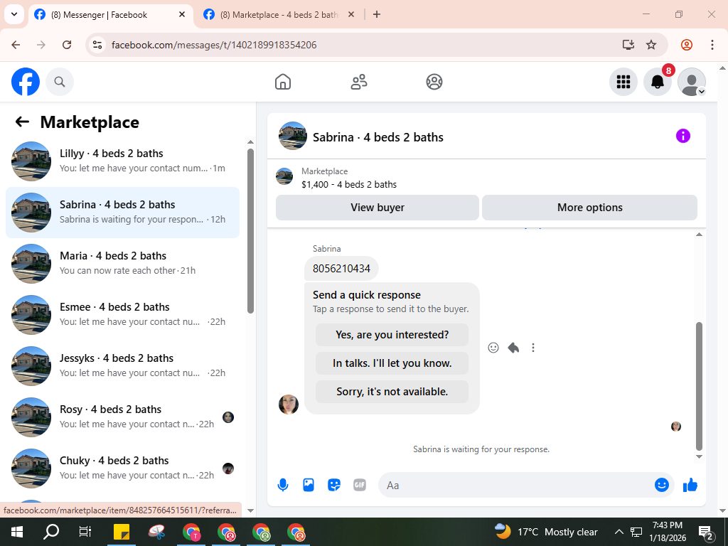This screenshot has width=728, height=546.
Task: Send "Sorry, it's not available." response
Action: 392,392
